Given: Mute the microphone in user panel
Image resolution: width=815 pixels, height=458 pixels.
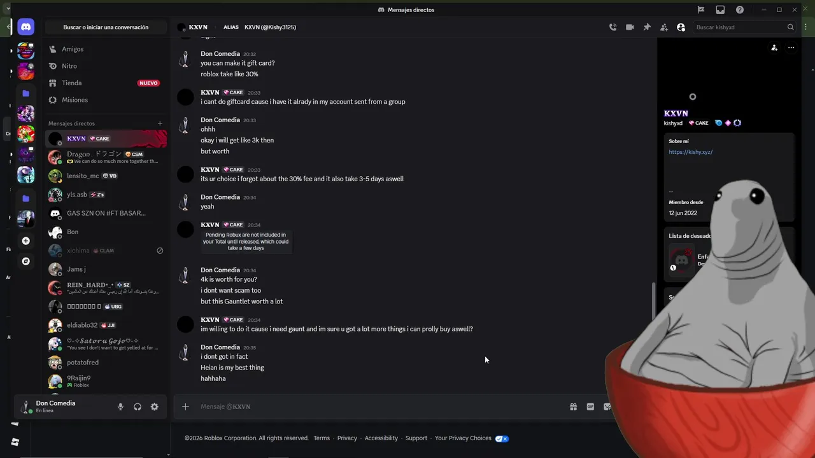Looking at the screenshot, I should click(120, 406).
